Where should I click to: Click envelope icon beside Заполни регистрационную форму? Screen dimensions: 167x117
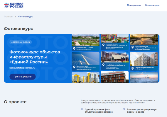coord(124,109)
